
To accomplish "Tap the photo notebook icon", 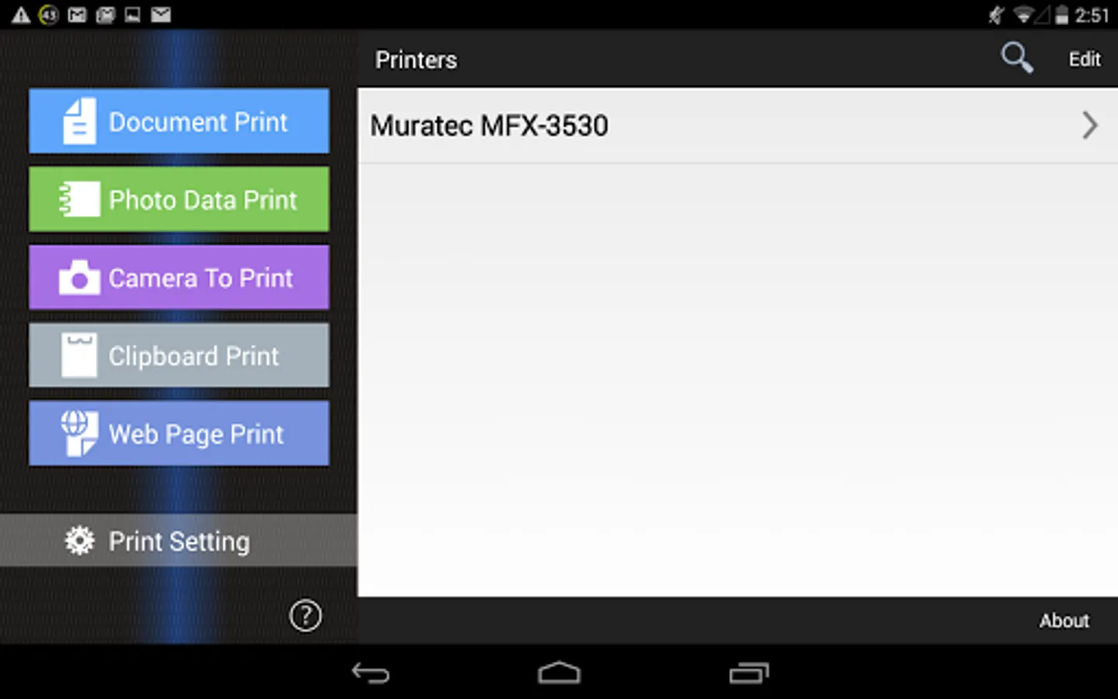I will coord(79,200).
